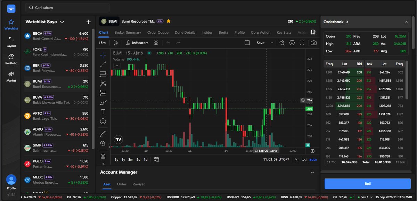The height and width of the screenshot is (201, 417).
Task: Collapse the drawing toolbar side handle
Action: [x=110, y=146]
